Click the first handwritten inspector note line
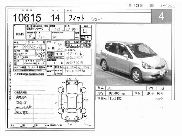The image size is (182, 136). click(22, 97)
